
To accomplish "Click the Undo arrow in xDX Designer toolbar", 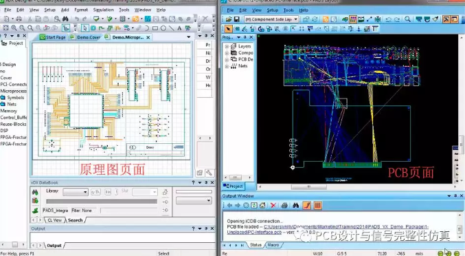I will (x=77, y=19).
